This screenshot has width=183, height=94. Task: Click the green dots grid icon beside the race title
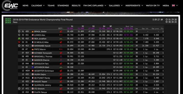point(8,21)
